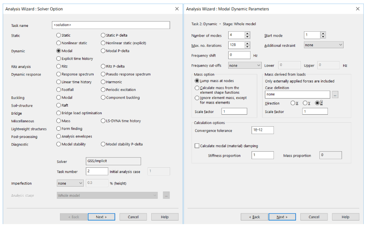
Task: Expand the Additional restraint dropdown
Action: pyautogui.click(x=323, y=45)
